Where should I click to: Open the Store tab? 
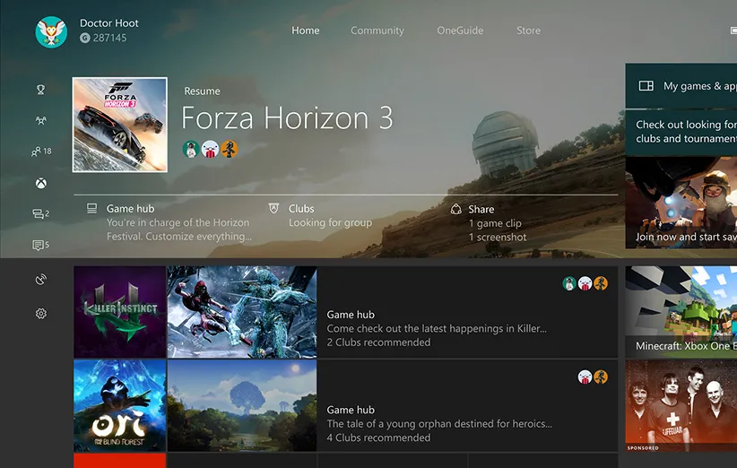(528, 30)
